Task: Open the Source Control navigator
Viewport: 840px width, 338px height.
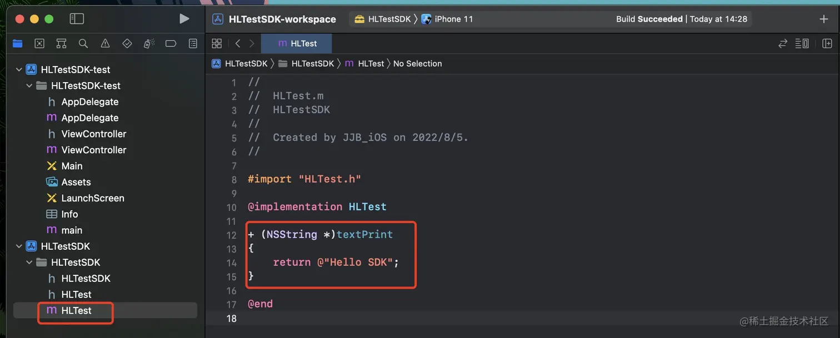Action: [39, 43]
